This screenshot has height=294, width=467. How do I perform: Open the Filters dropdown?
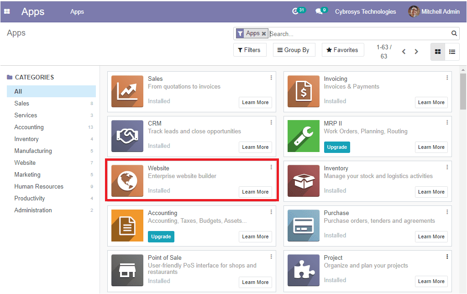point(250,50)
